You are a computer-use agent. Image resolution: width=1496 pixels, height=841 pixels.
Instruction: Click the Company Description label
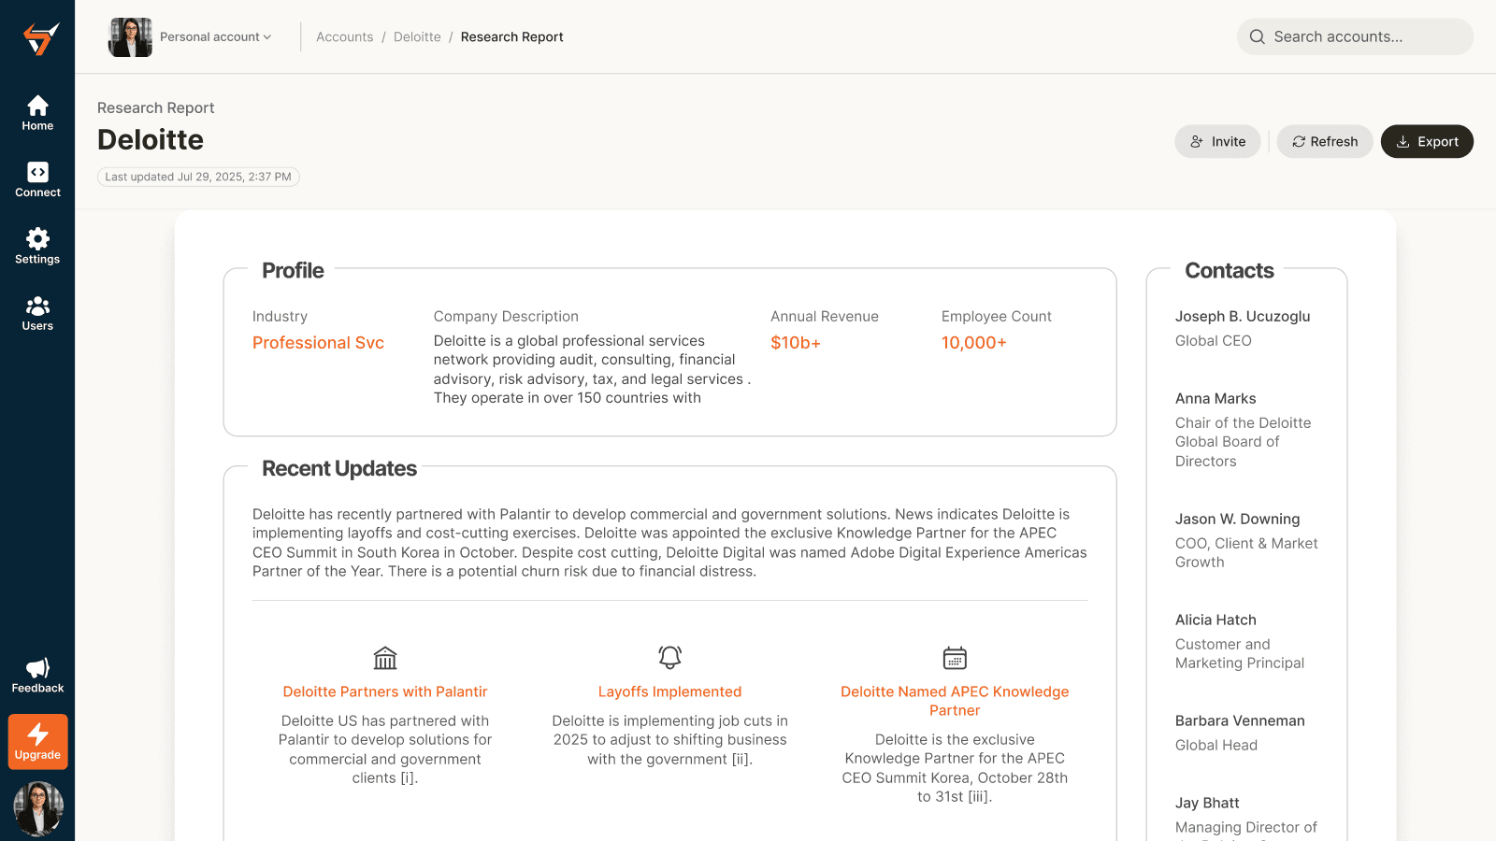click(x=506, y=317)
